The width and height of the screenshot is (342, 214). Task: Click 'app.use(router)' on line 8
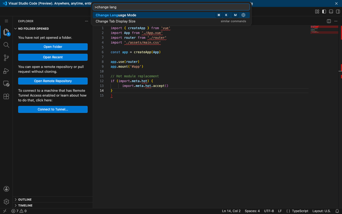click(125, 62)
